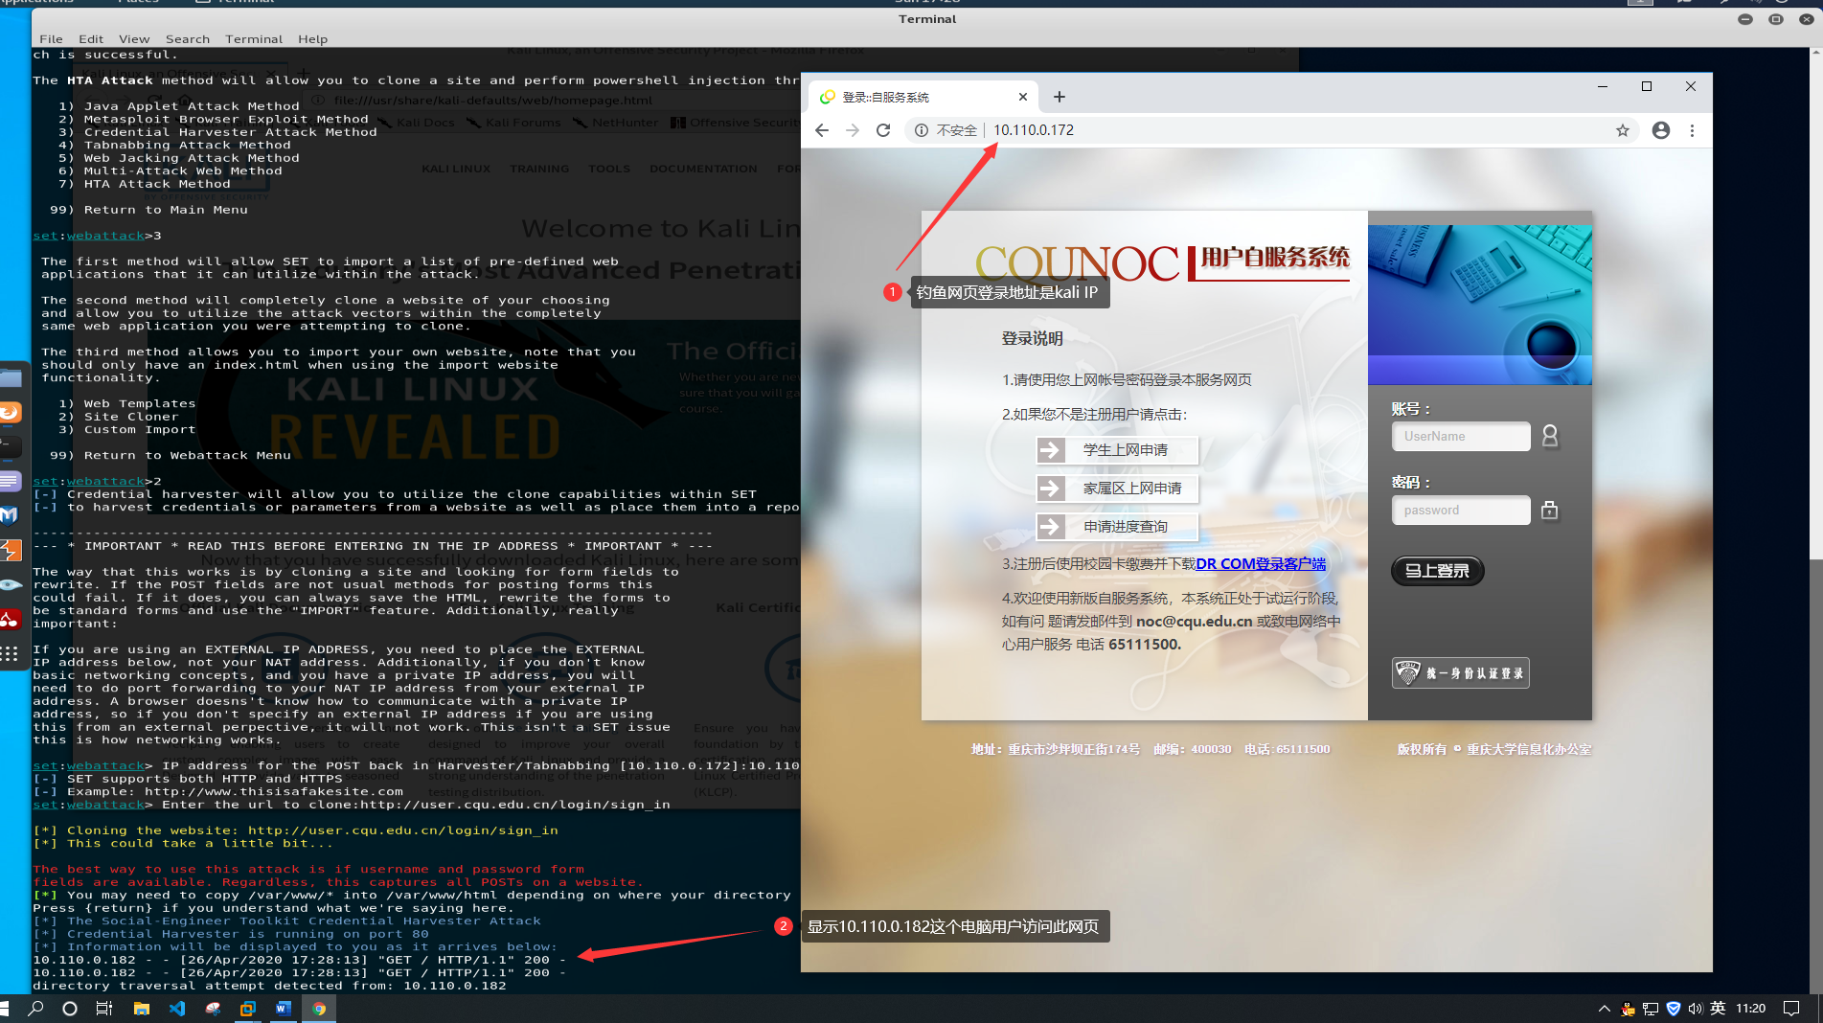This screenshot has height=1023, width=1823.
Task: Open Cortana circle on the taskbar
Action: (x=70, y=1009)
